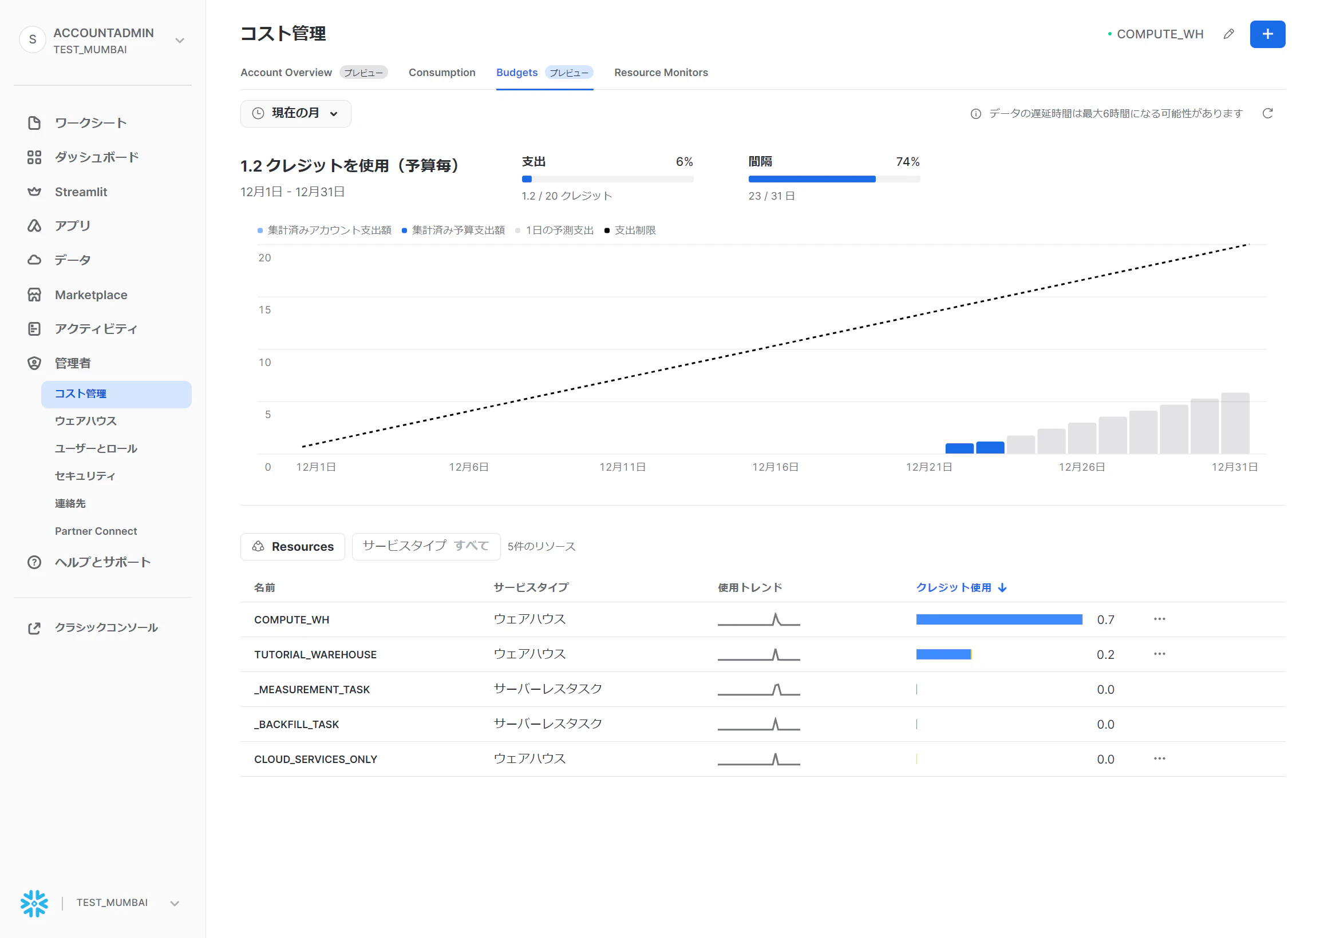Click the Snowflake logo
The width and height of the screenshot is (1320, 938).
click(34, 903)
